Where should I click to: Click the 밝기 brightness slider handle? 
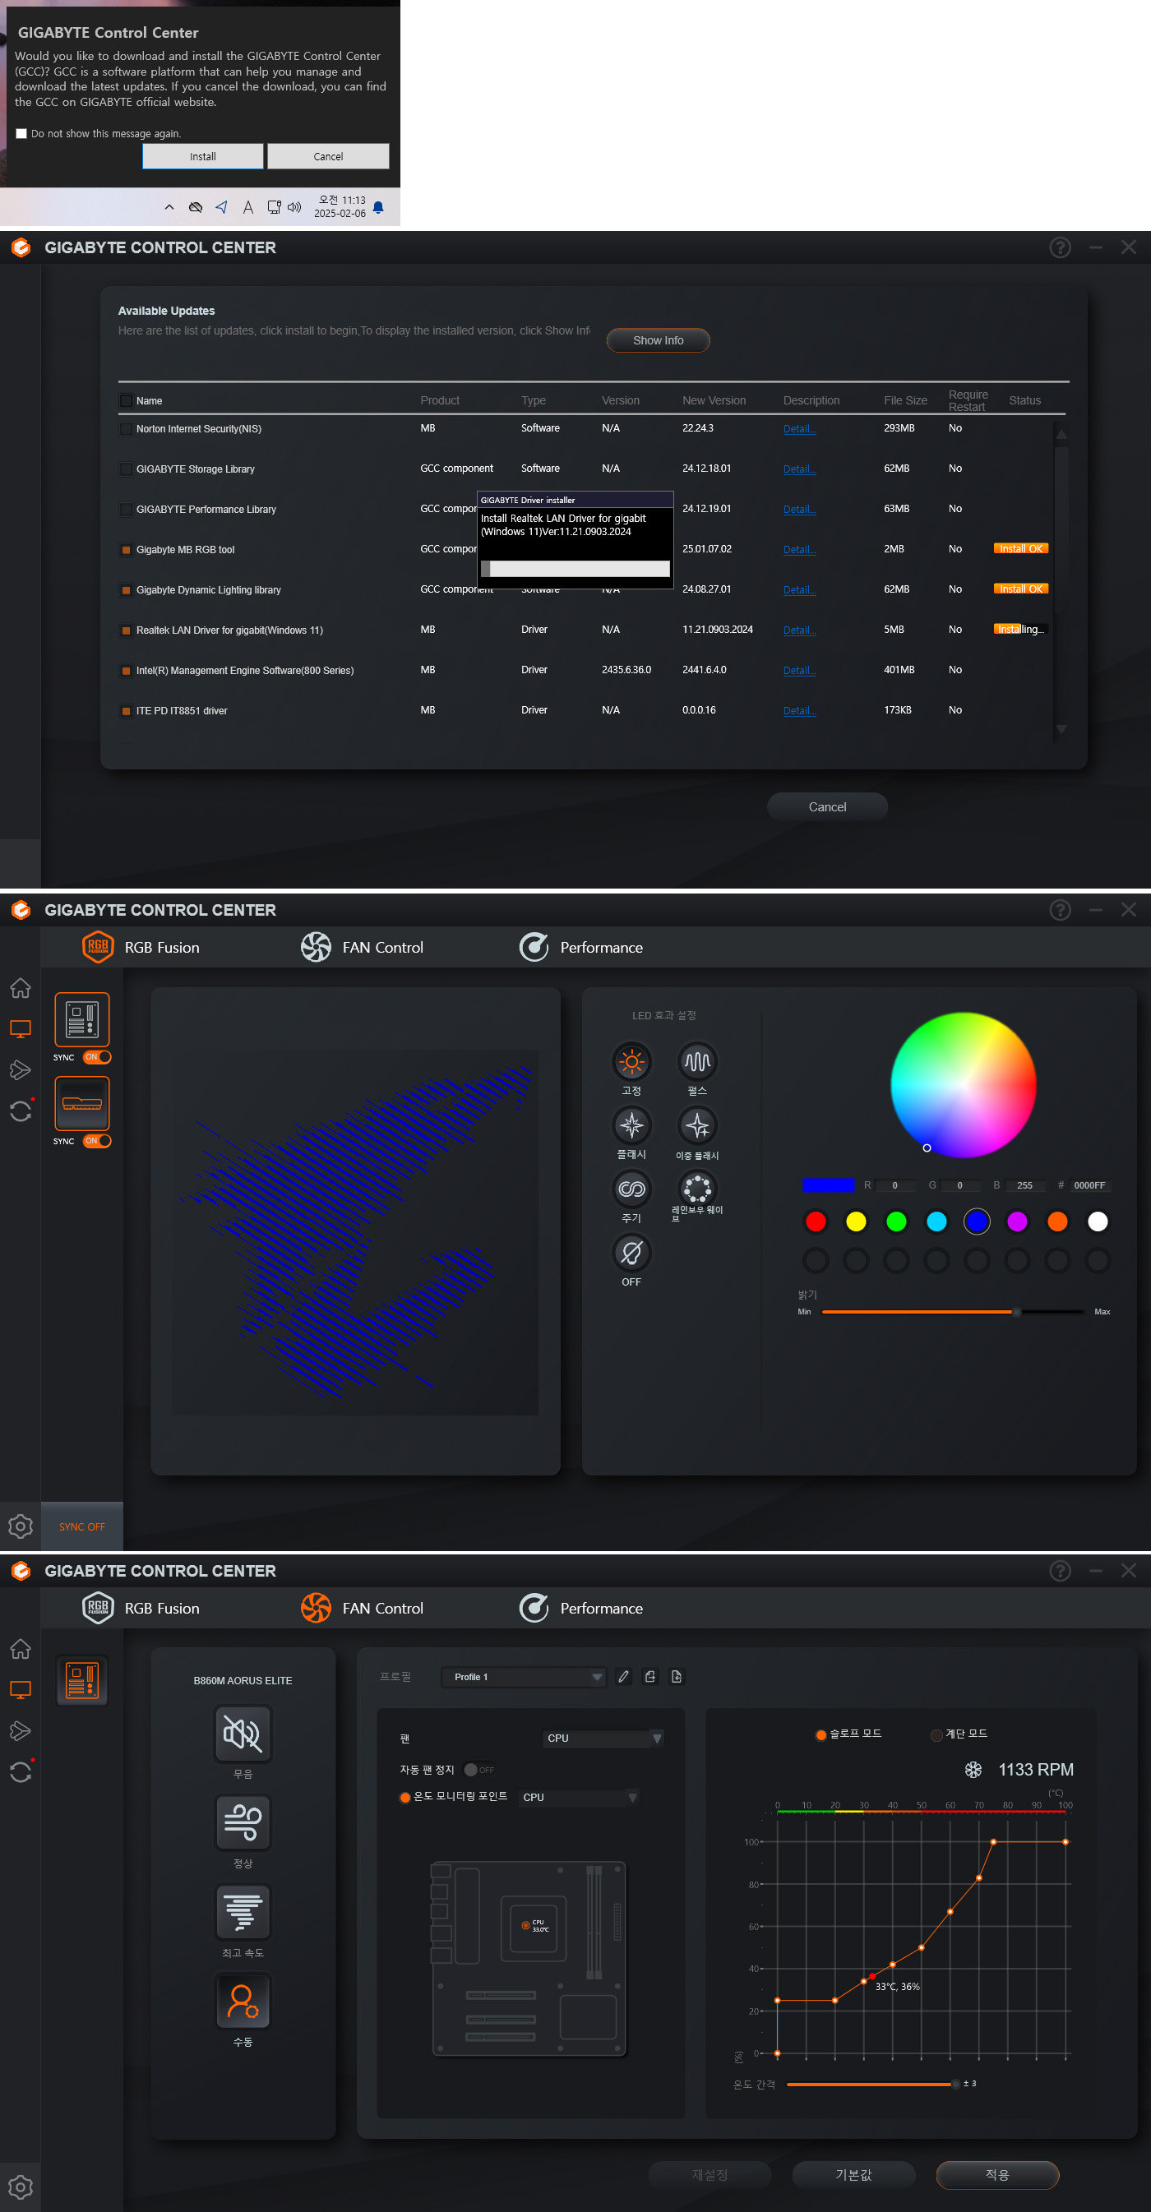coord(1016,1311)
